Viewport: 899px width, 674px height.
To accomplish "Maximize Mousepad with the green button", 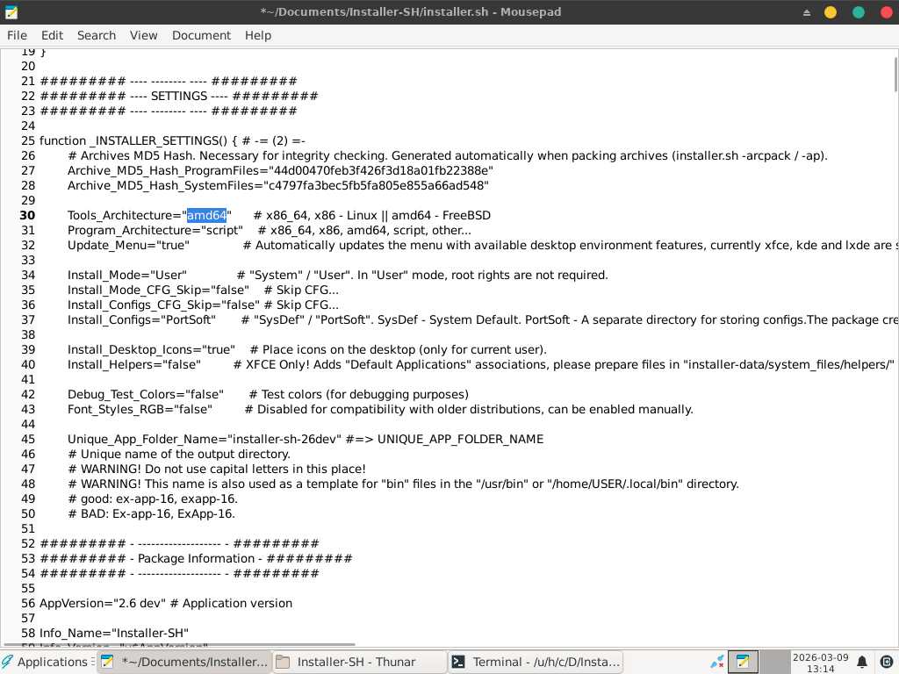I will click(x=859, y=12).
